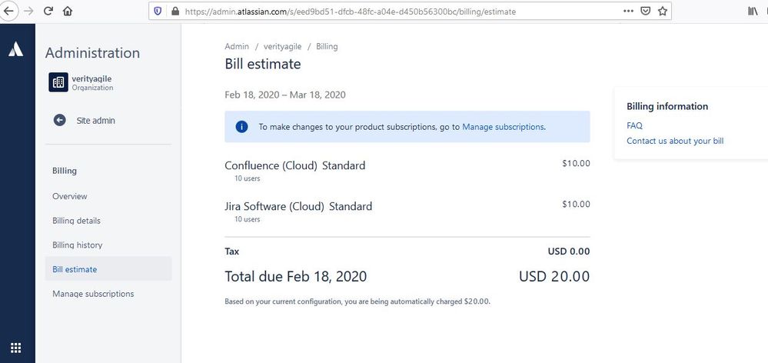
Task: Click the Site admin back arrow icon
Action: 60,120
